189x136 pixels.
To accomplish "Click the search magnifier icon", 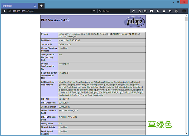I will point(100,11).
